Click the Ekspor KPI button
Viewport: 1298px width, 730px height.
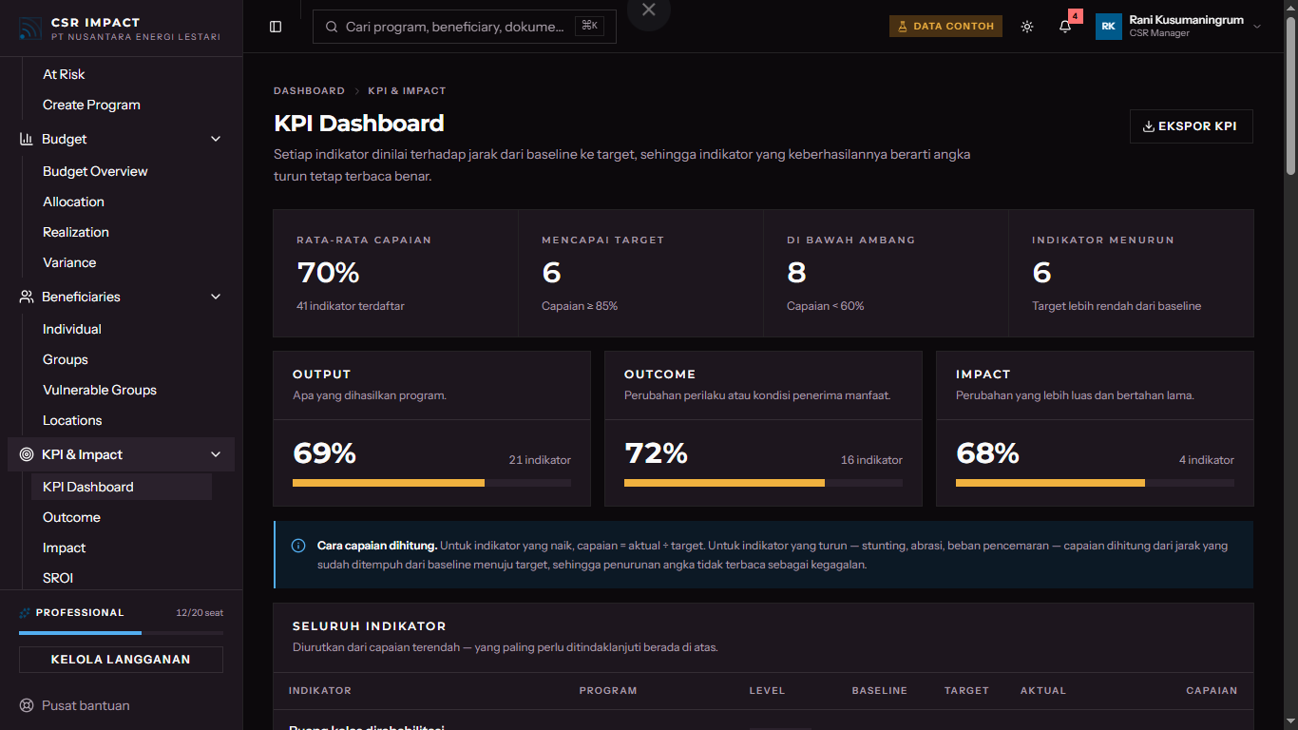pos(1191,126)
